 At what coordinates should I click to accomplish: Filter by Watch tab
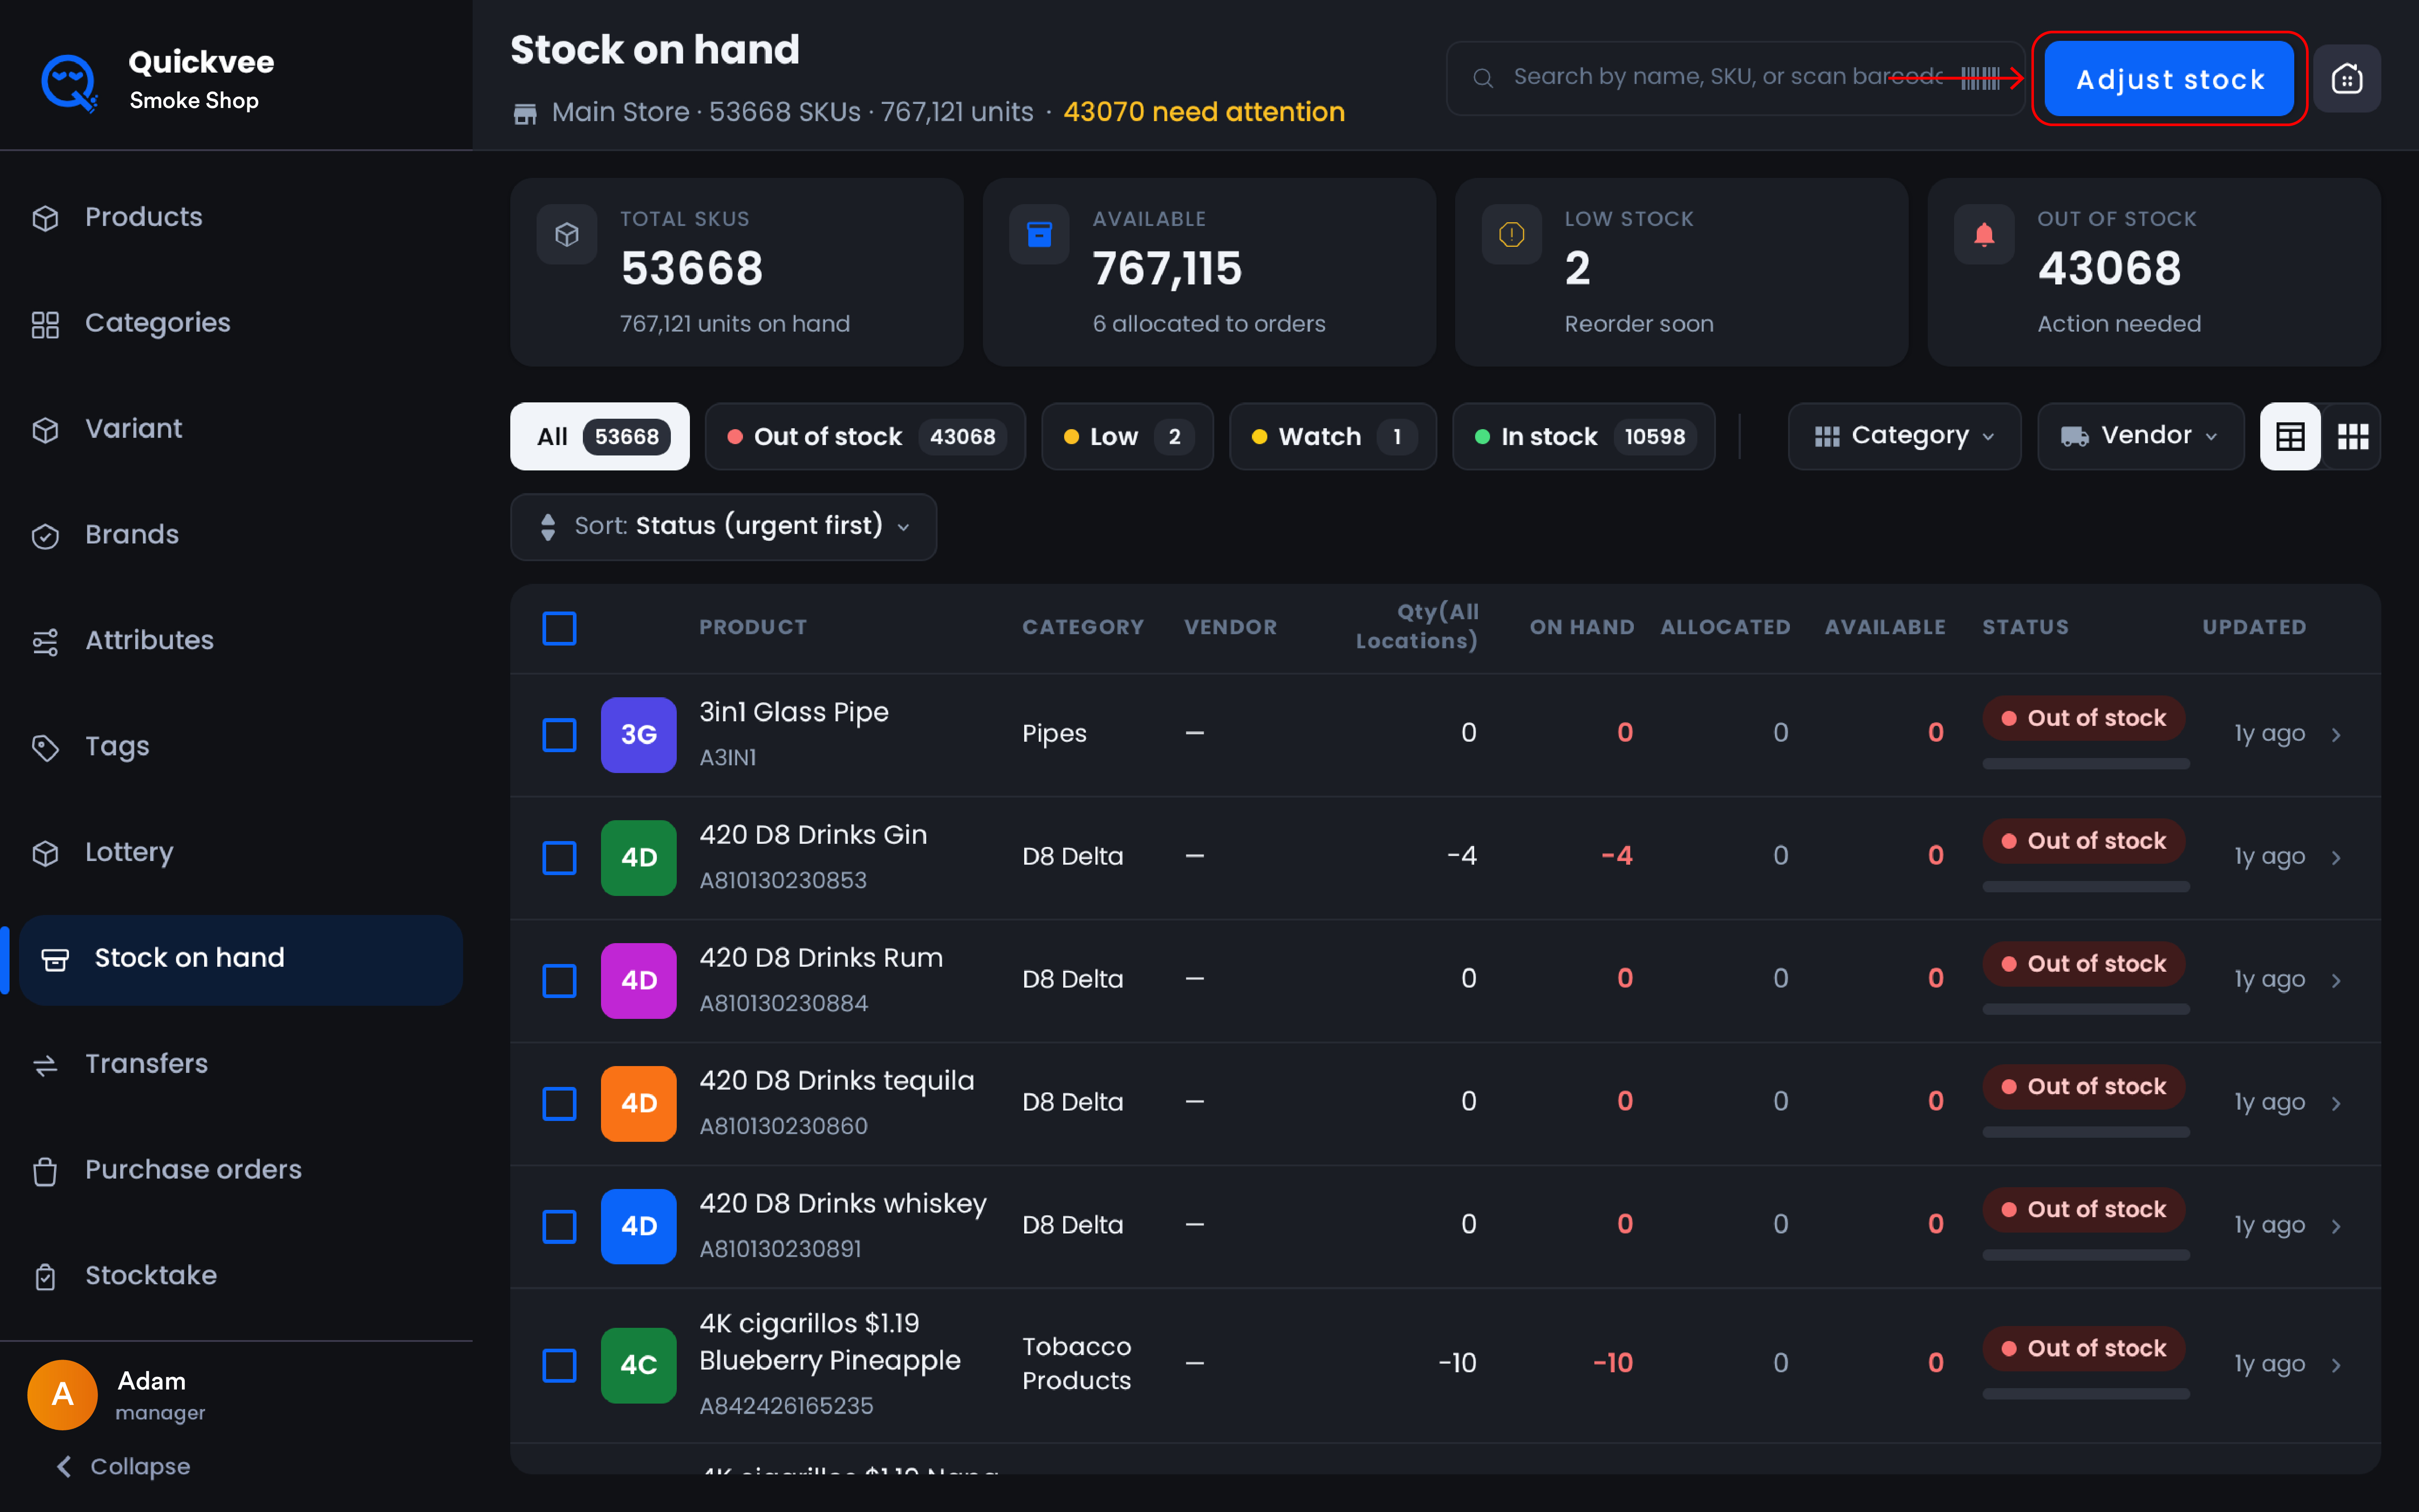tap(1333, 436)
